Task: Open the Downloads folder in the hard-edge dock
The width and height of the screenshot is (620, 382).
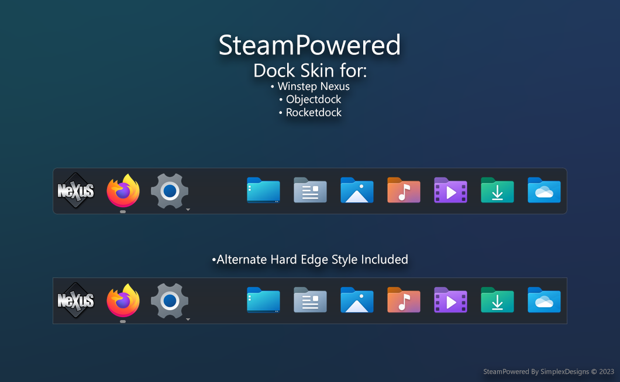Action: [x=497, y=300]
